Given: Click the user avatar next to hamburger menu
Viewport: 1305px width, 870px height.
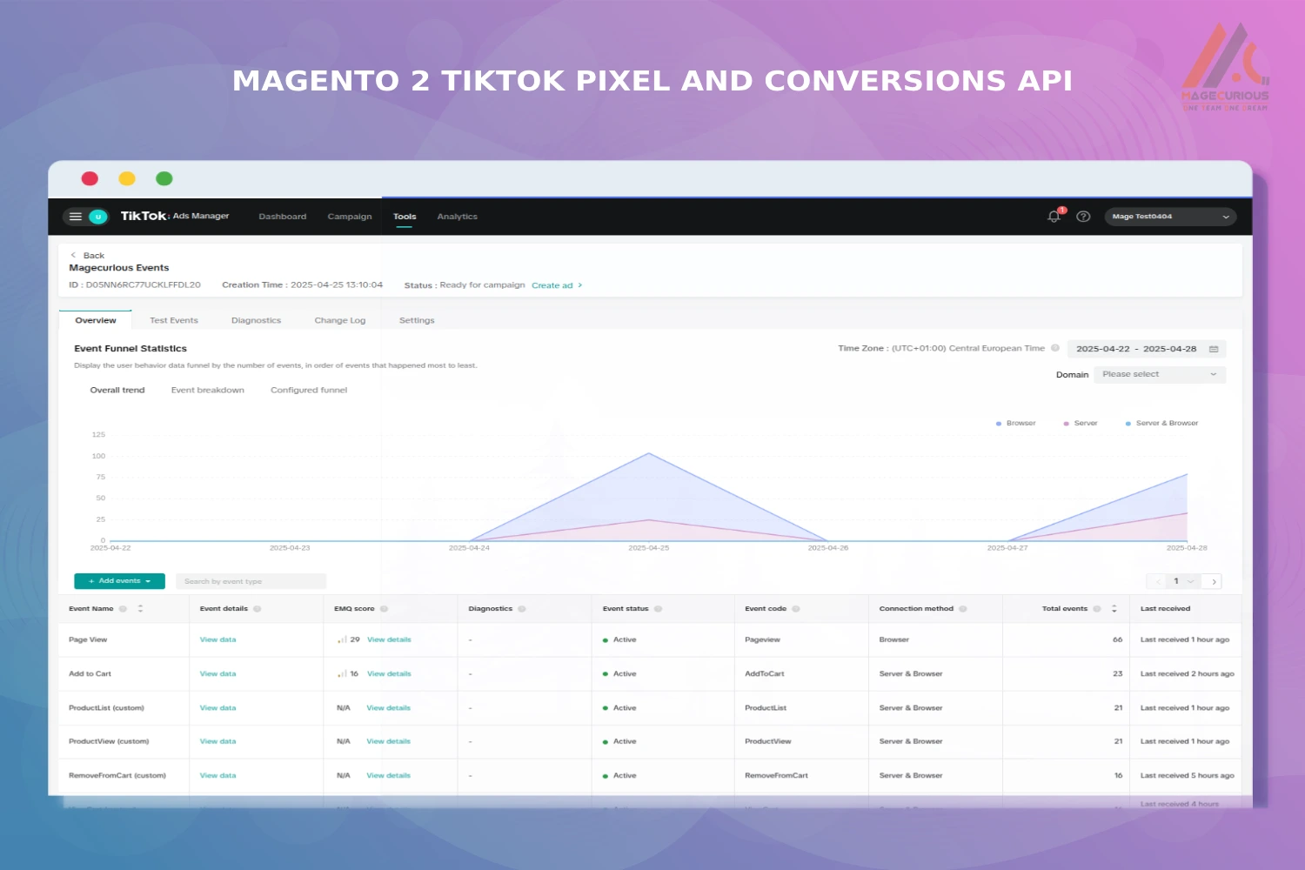Looking at the screenshot, I should (x=98, y=216).
